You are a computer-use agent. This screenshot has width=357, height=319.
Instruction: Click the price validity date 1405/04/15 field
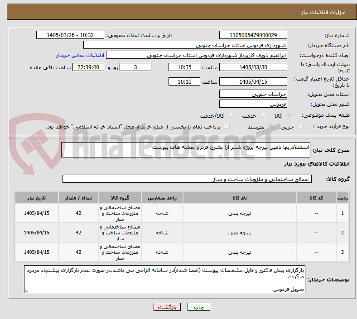[x=253, y=81]
